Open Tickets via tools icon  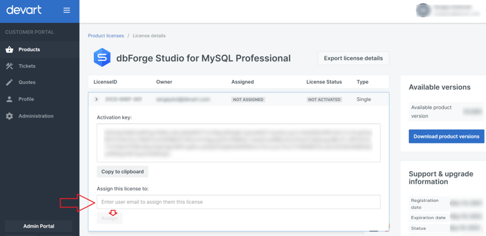(9, 66)
